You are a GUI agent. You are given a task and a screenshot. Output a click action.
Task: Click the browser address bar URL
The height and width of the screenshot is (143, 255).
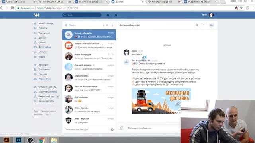(x=57, y=8)
